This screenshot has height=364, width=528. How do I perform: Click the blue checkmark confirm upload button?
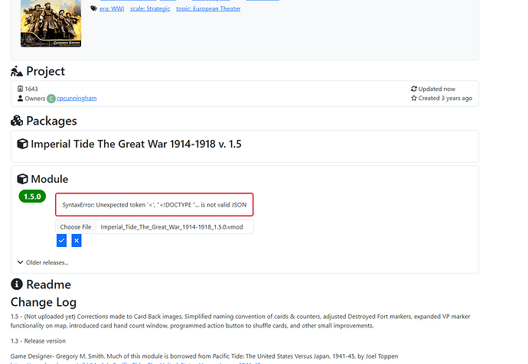(61, 241)
